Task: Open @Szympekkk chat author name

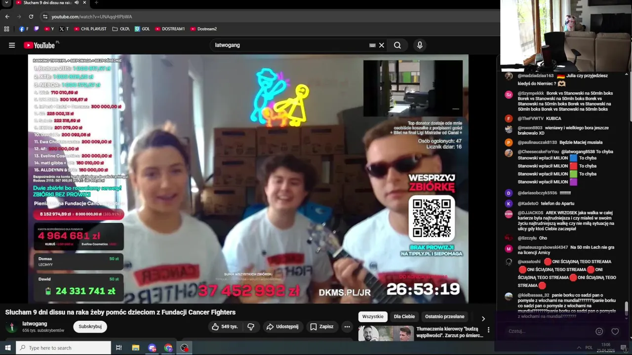Action: point(531,93)
